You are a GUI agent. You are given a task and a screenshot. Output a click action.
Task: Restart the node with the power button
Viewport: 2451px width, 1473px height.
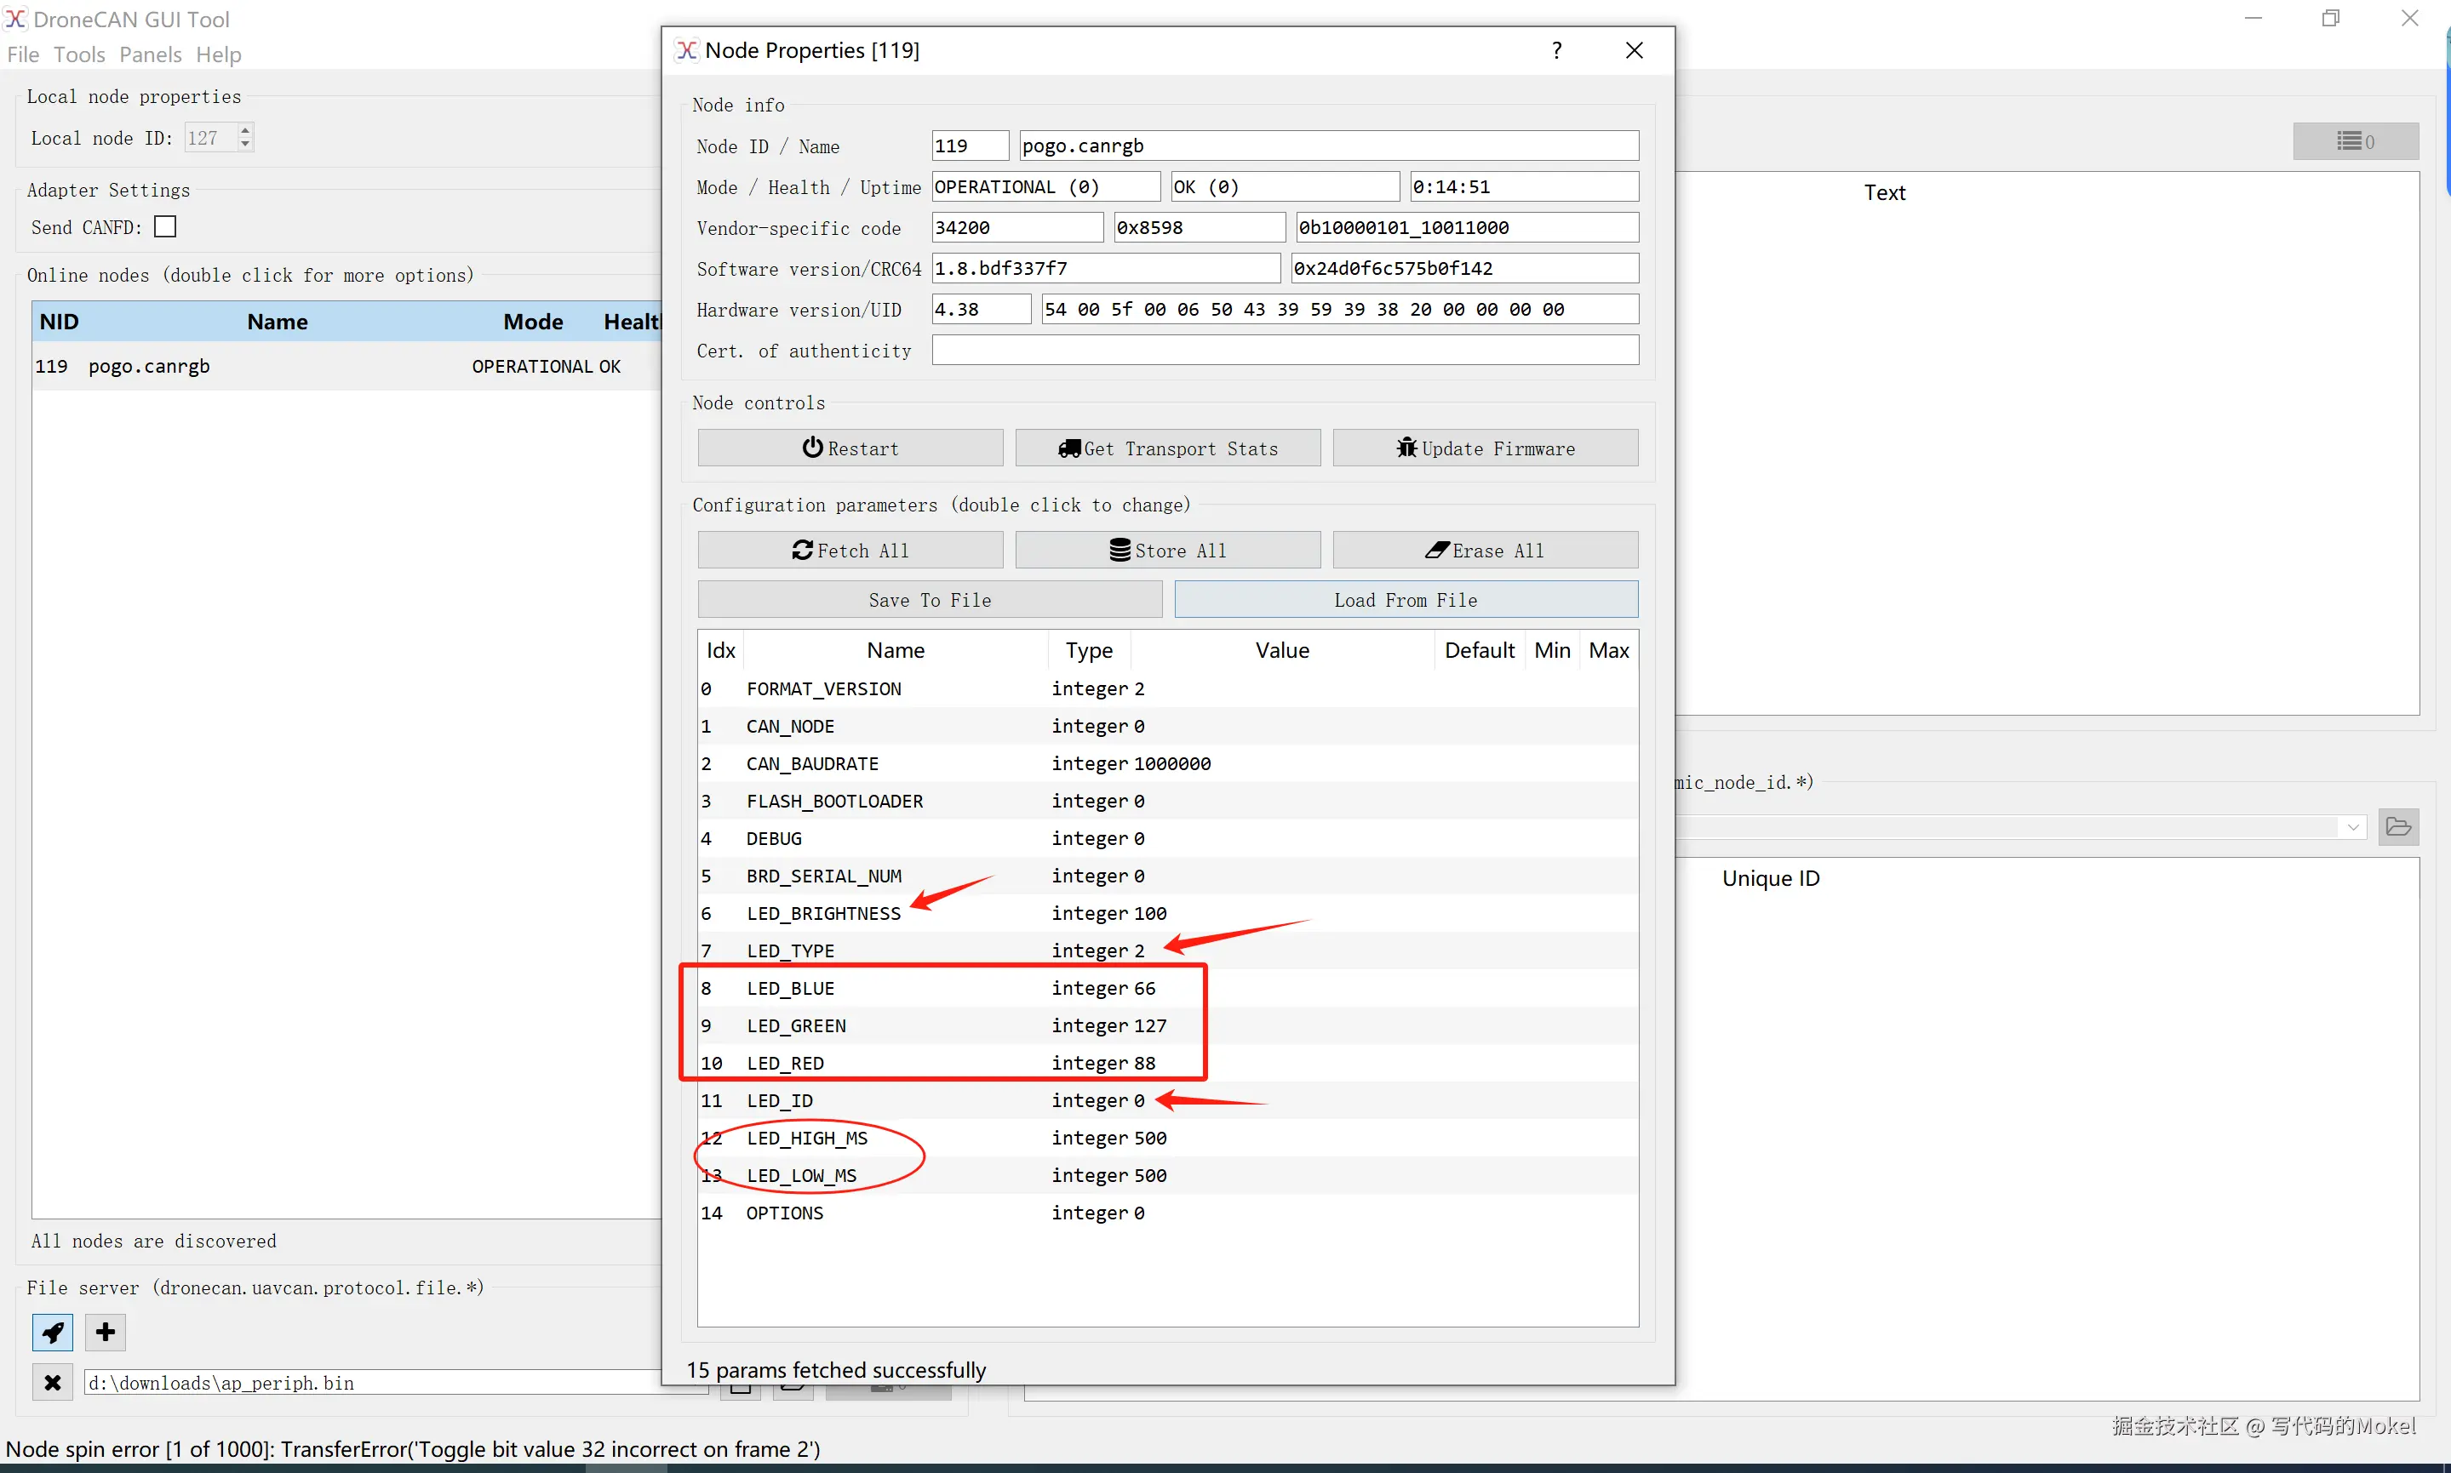point(850,448)
